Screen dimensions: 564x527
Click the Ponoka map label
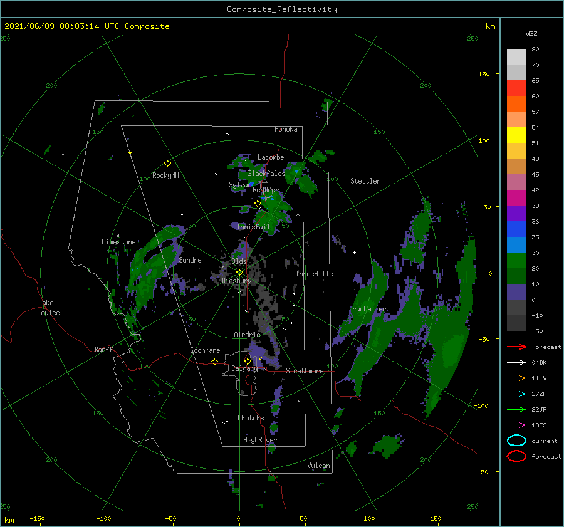(286, 129)
